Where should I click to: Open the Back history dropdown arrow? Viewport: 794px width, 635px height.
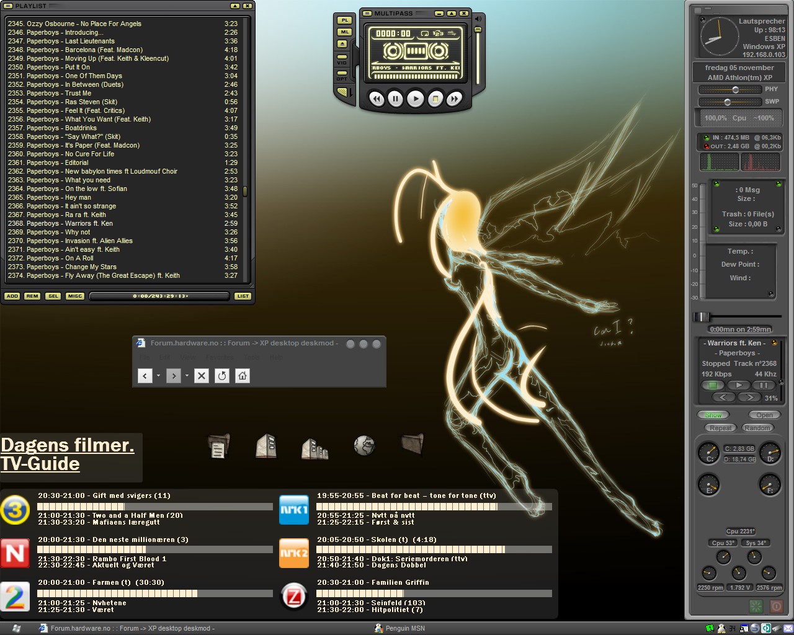point(158,376)
